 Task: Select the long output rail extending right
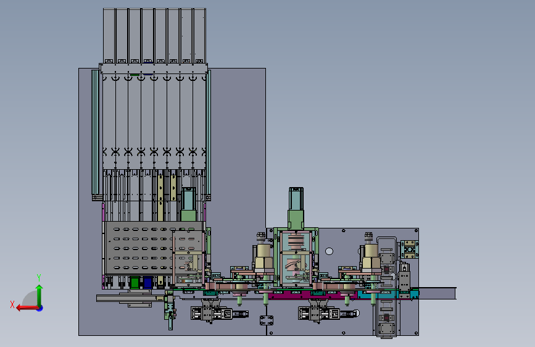pyautogui.click(x=438, y=293)
